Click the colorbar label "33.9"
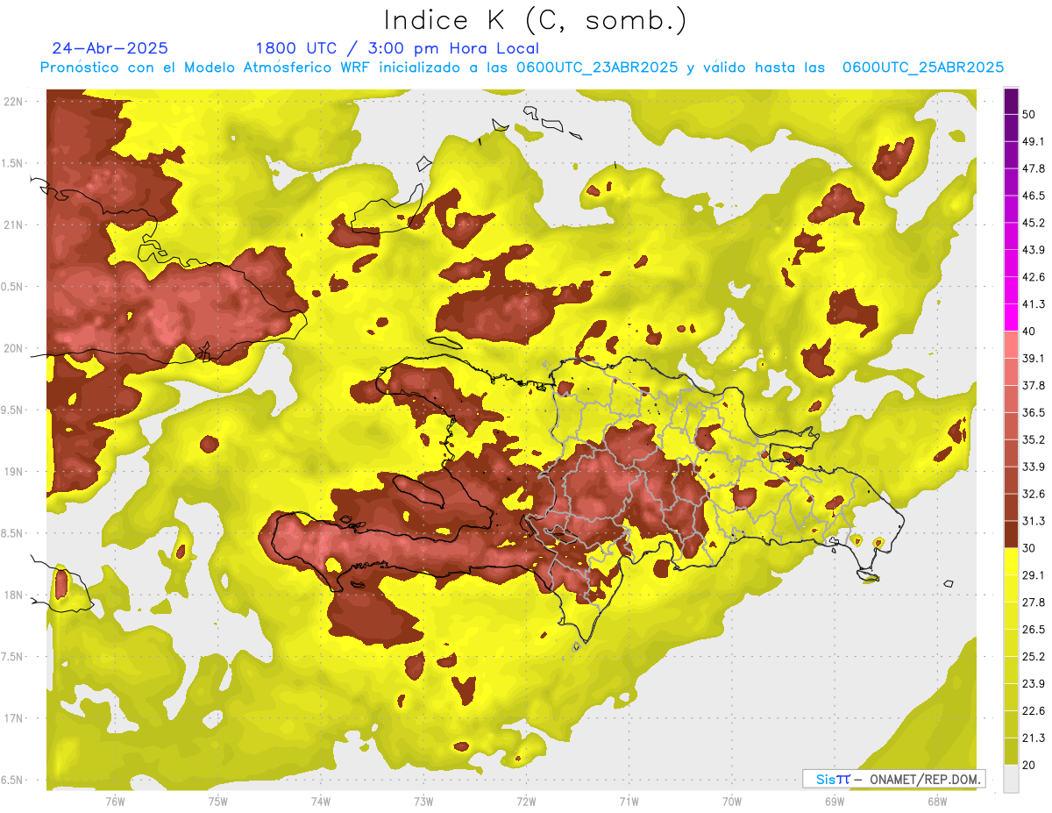Image resolution: width=1052 pixels, height=813 pixels. tap(1033, 467)
